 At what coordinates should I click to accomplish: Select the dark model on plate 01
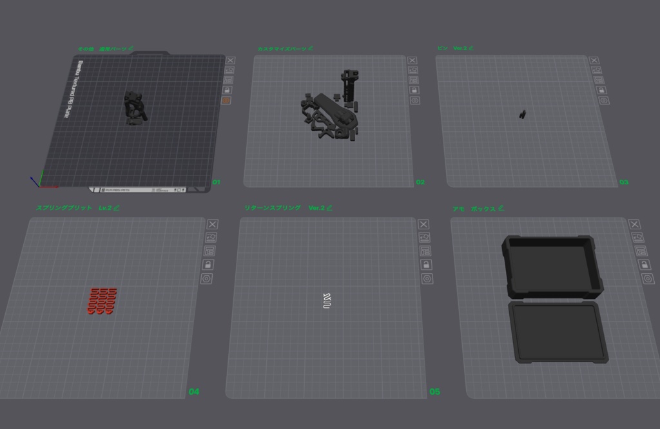135,108
